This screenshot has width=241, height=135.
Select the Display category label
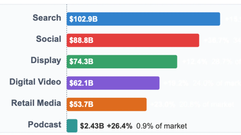click(x=46, y=60)
